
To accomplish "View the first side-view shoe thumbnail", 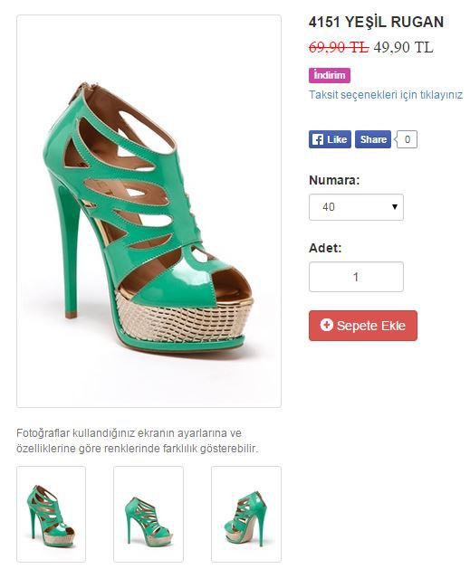I will (52, 514).
